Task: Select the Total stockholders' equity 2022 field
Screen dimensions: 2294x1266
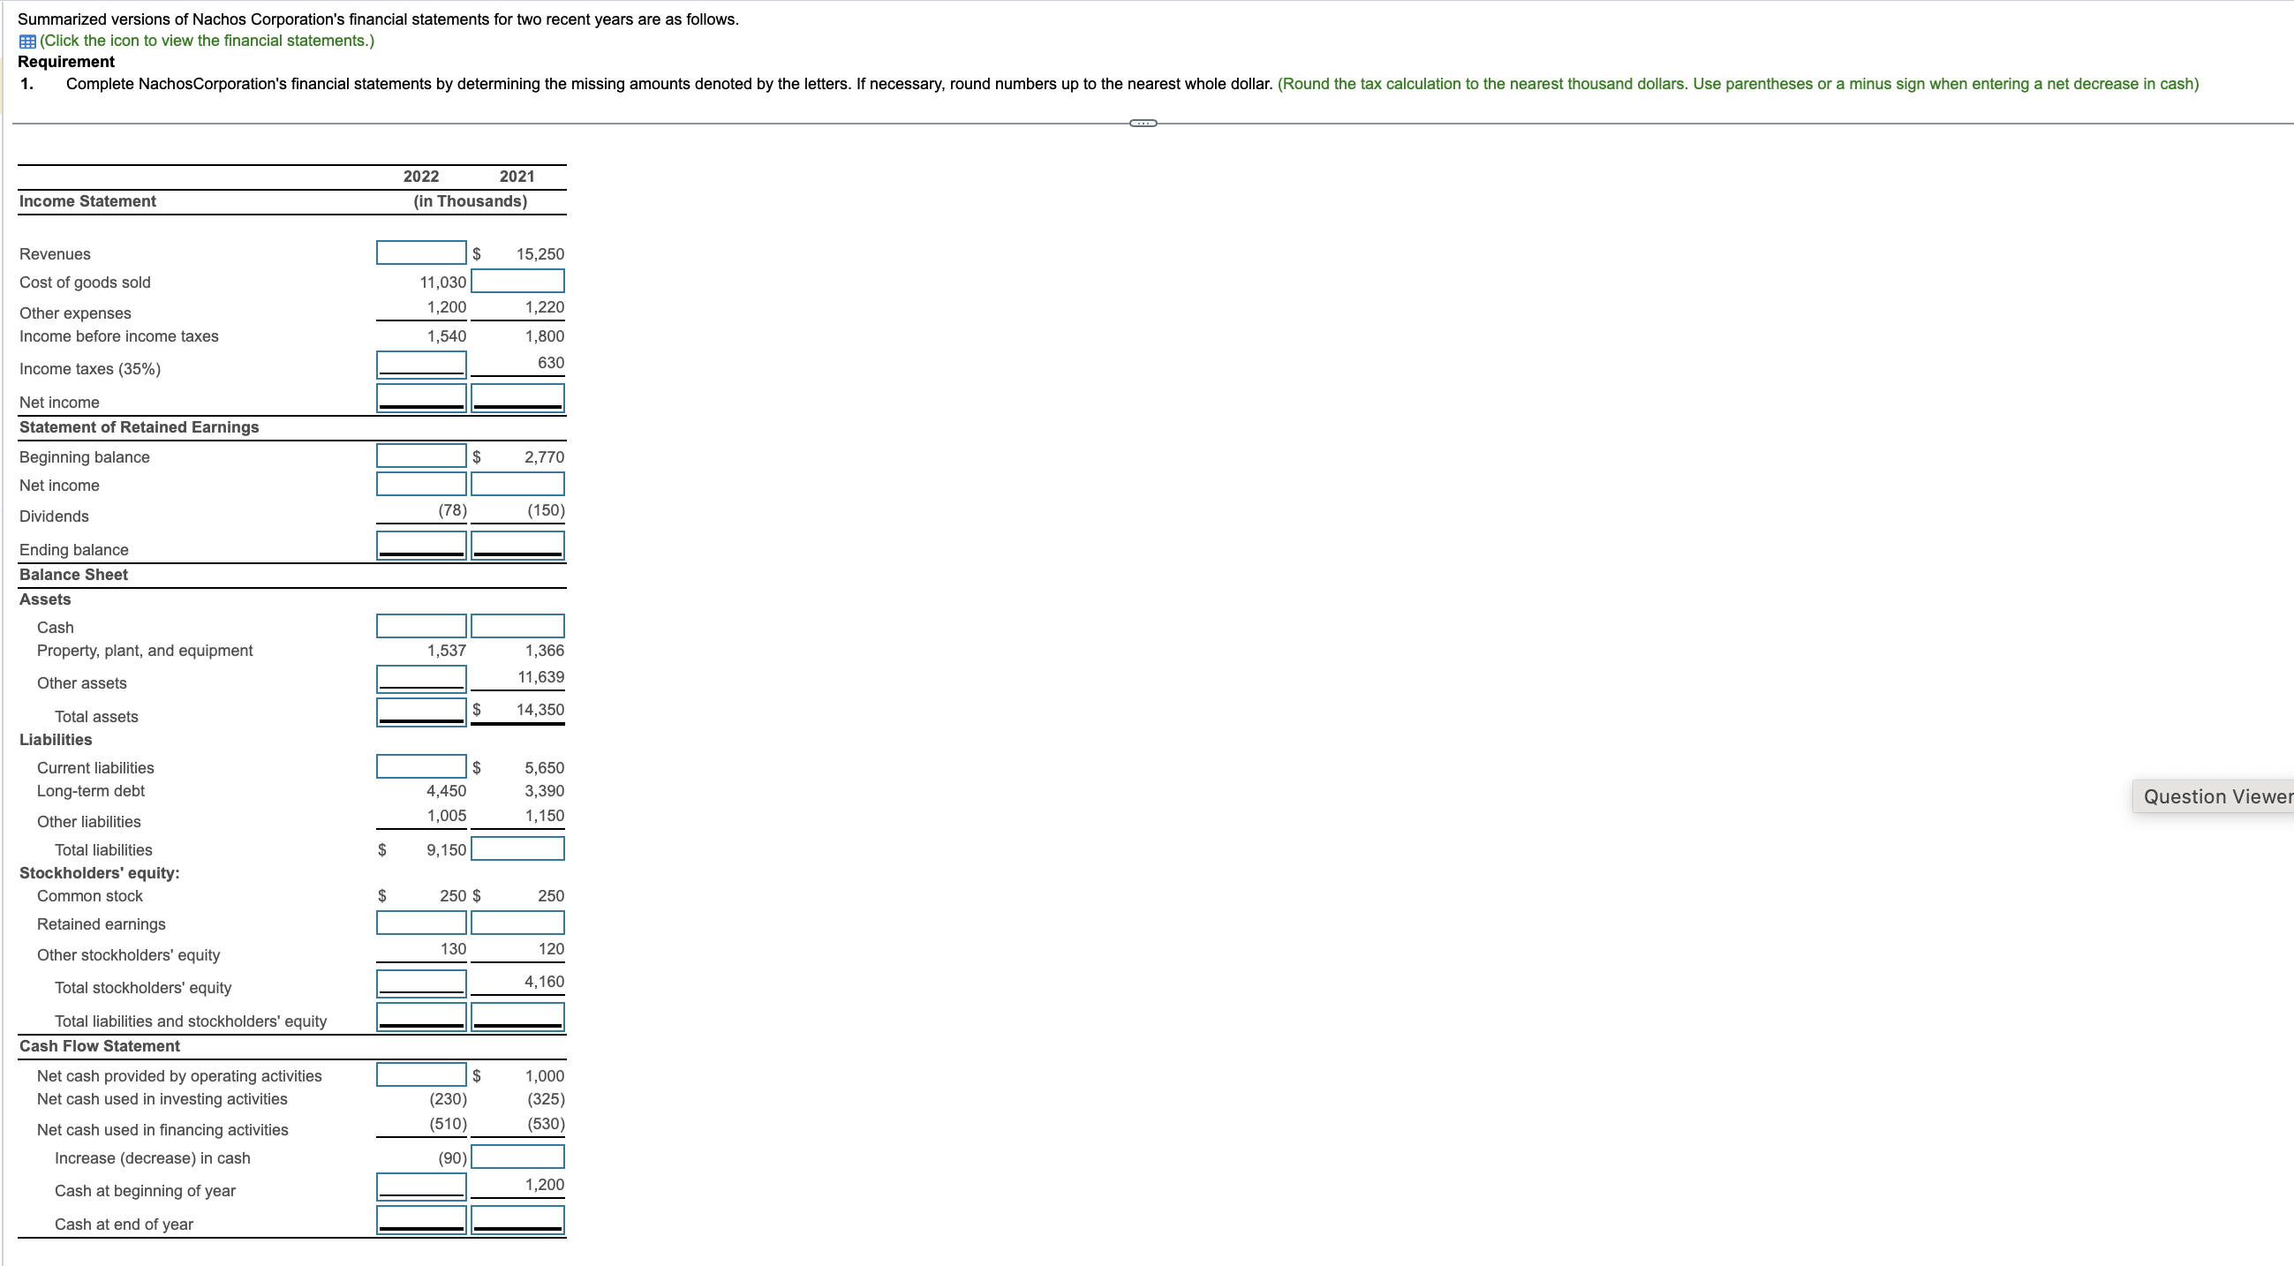Action: pos(420,982)
